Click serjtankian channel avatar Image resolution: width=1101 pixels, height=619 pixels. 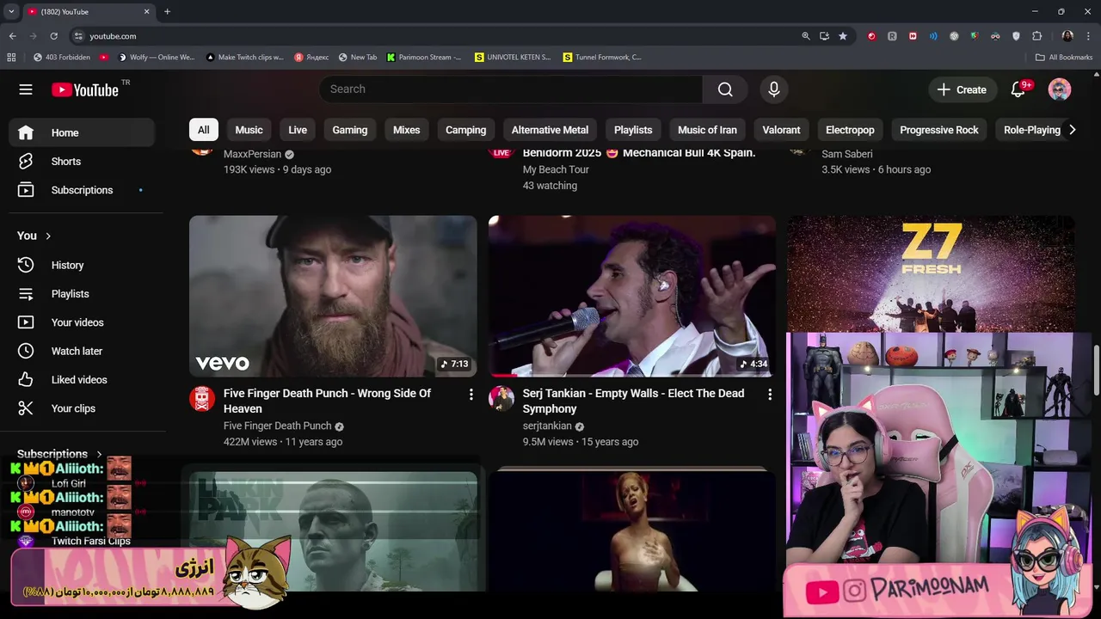tap(501, 398)
